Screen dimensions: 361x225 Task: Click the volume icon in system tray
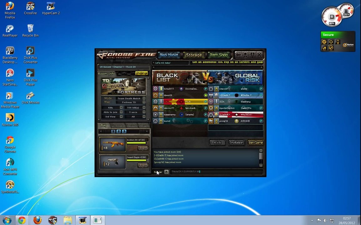click(x=325, y=220)
